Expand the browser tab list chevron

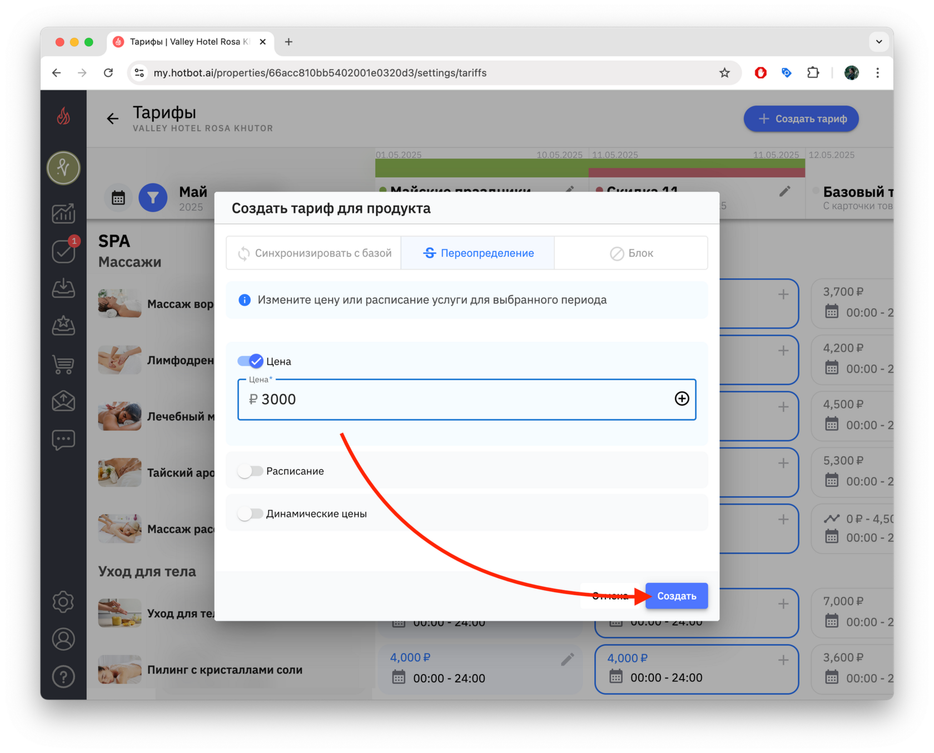(879, 42)
